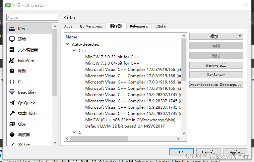Focus the Filter input field
Image resolution: width=254 pixels, height=162 pixels.
32,17
